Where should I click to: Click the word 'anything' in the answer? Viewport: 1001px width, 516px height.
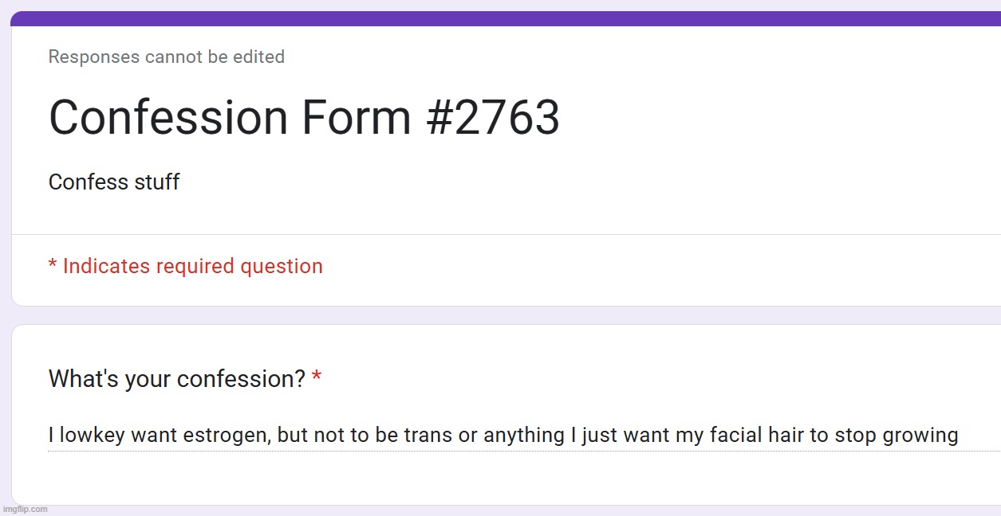(x=524, y=436)
